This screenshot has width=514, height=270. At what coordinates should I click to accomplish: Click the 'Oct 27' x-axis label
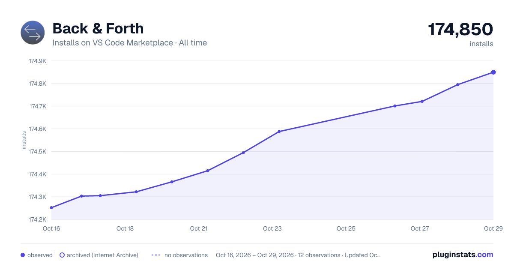420,228
